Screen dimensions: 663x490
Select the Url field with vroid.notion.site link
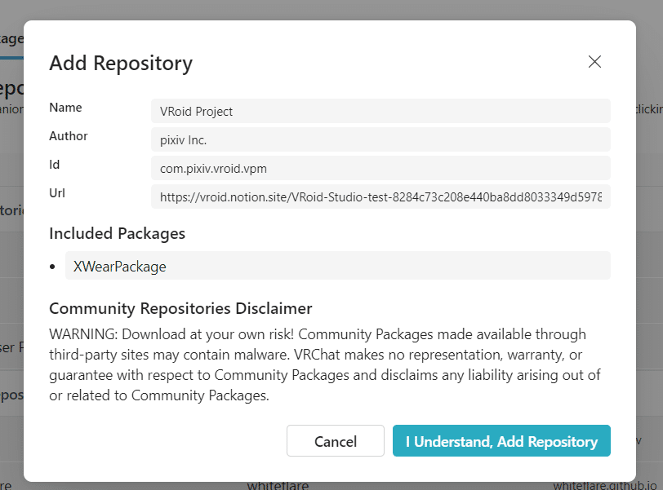point(380,196)
